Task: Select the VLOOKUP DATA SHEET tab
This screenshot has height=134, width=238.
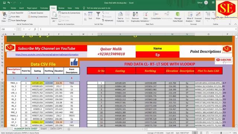Action: pos(26,129)
